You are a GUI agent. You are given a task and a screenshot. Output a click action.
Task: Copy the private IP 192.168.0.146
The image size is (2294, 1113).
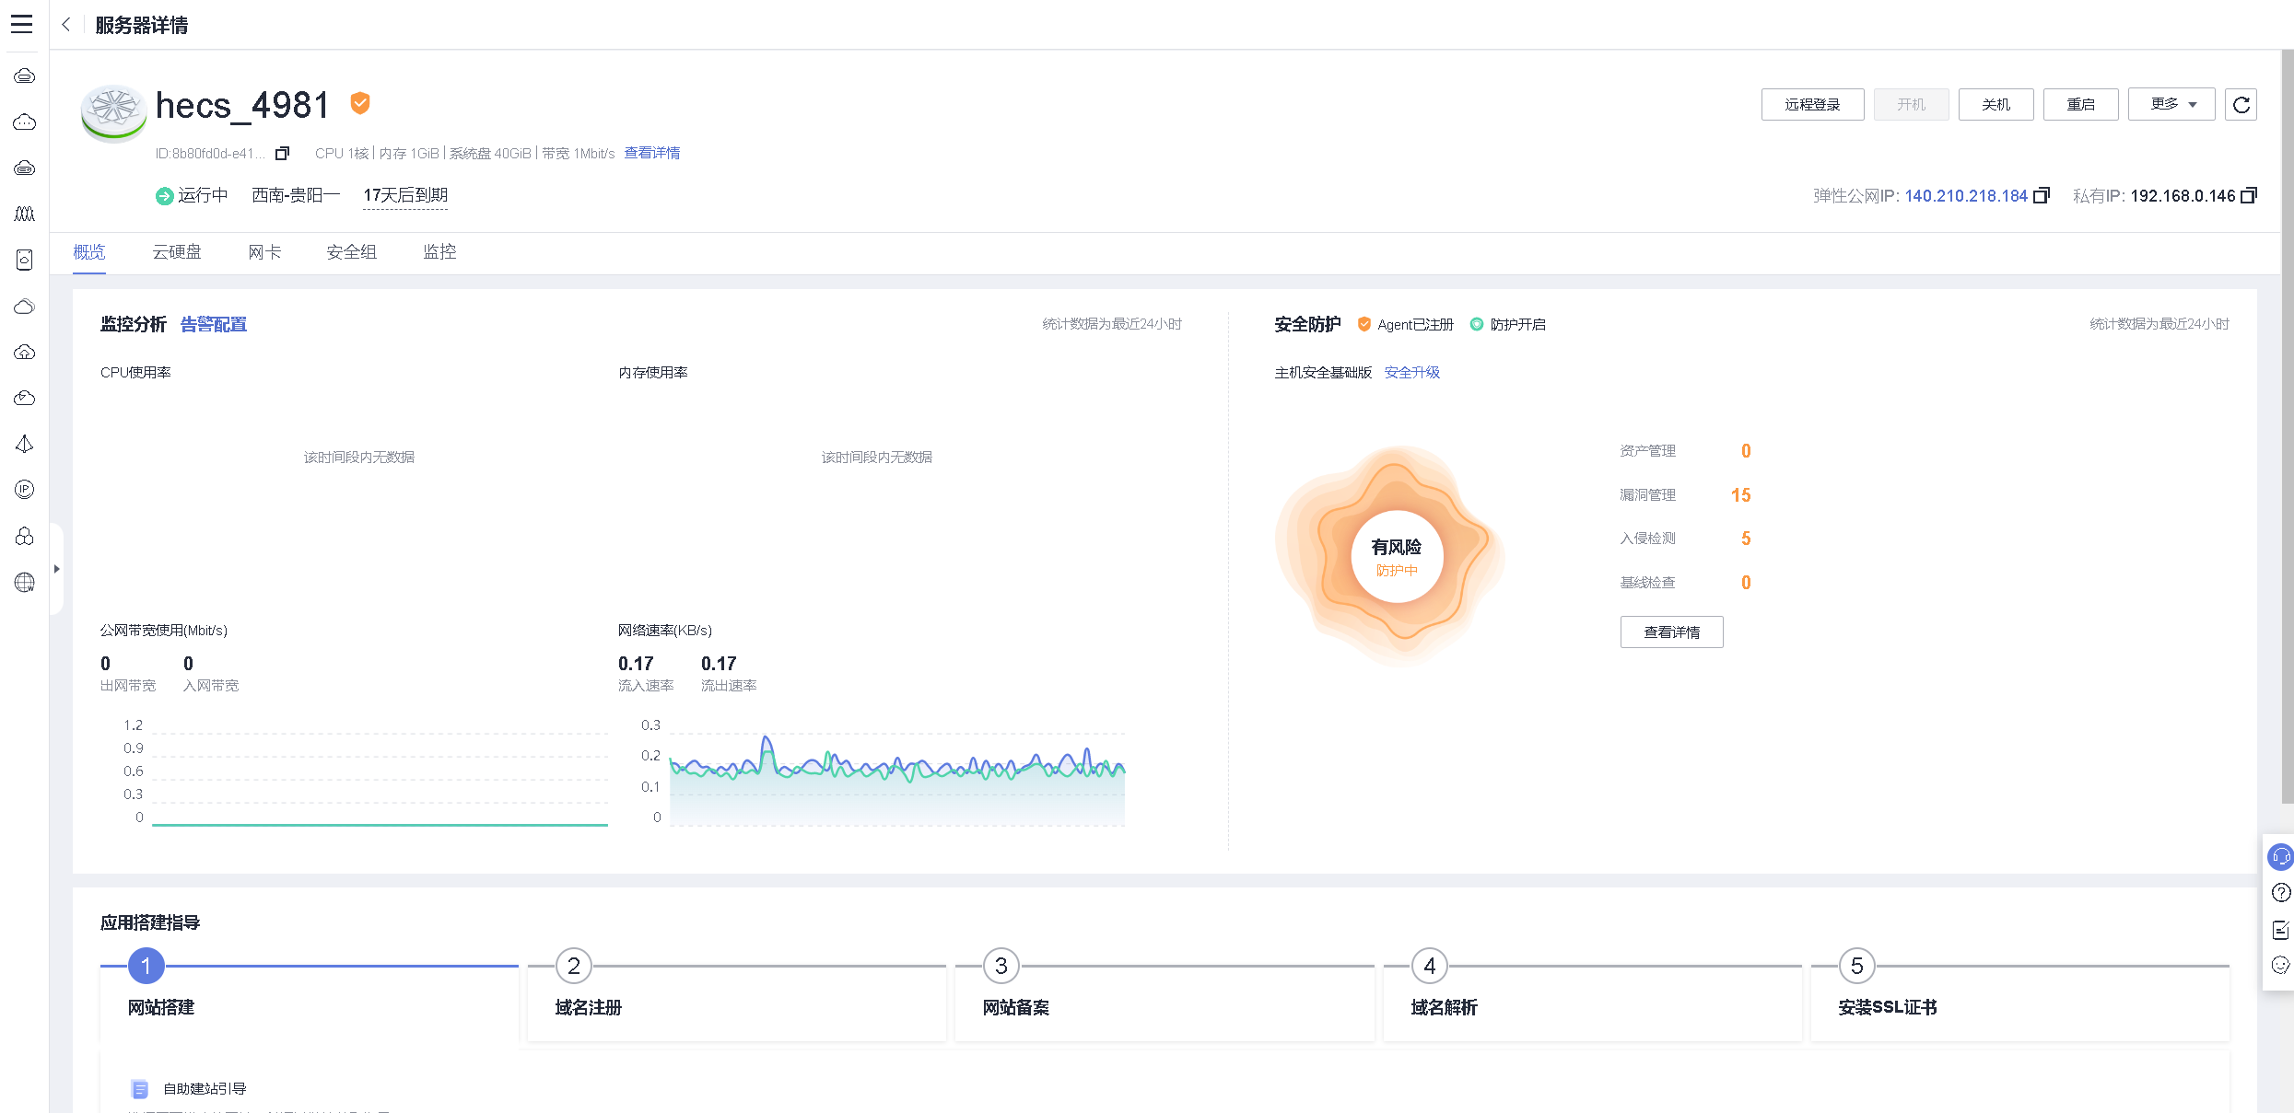click(2249, 195)
